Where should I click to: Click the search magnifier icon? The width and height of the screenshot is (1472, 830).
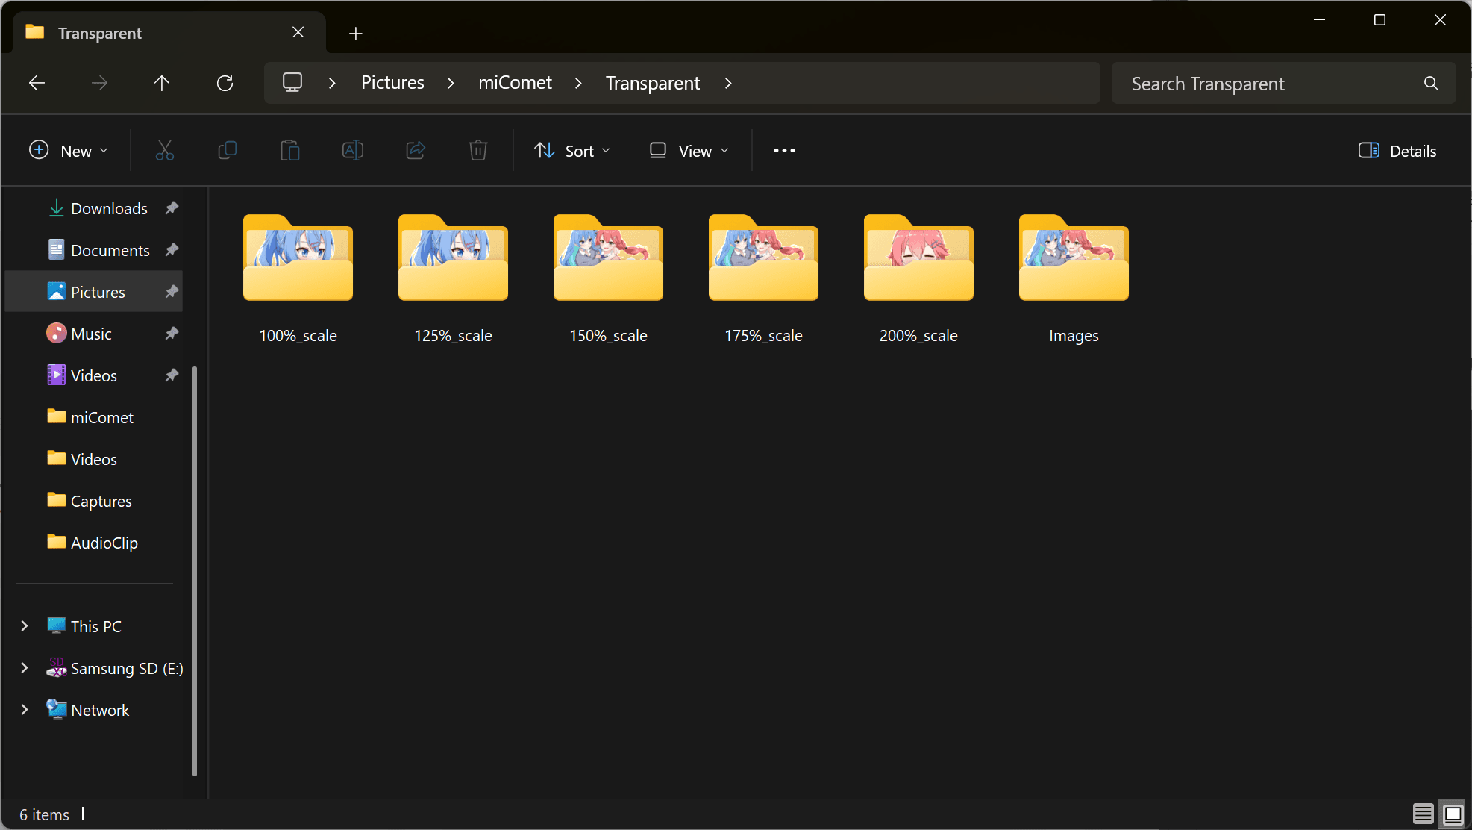tap(1431, 83)
